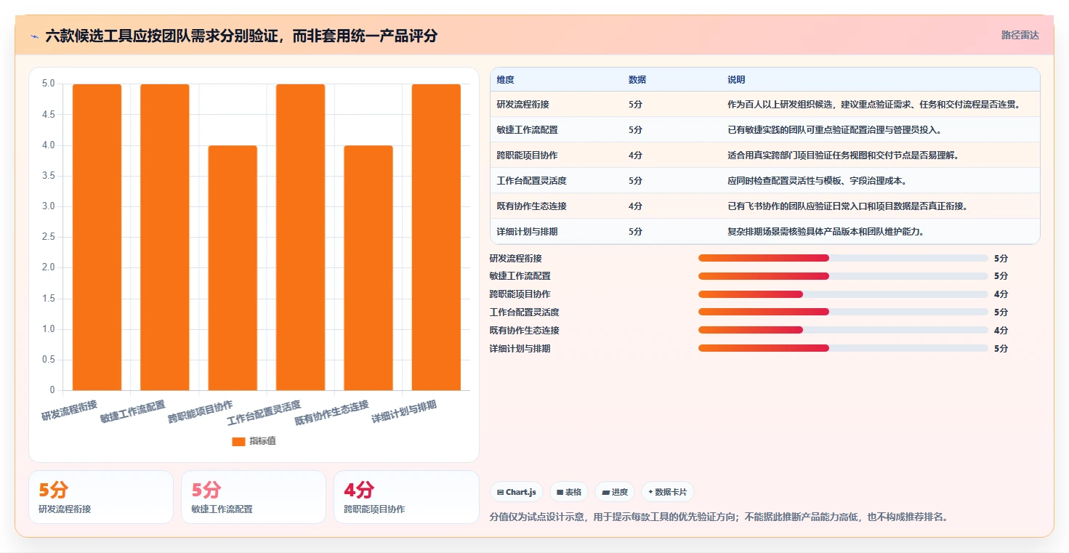Select the 研发流程衔接 table row cell
The height and width of the screenshot is (553, 1069).
(523, 105)
